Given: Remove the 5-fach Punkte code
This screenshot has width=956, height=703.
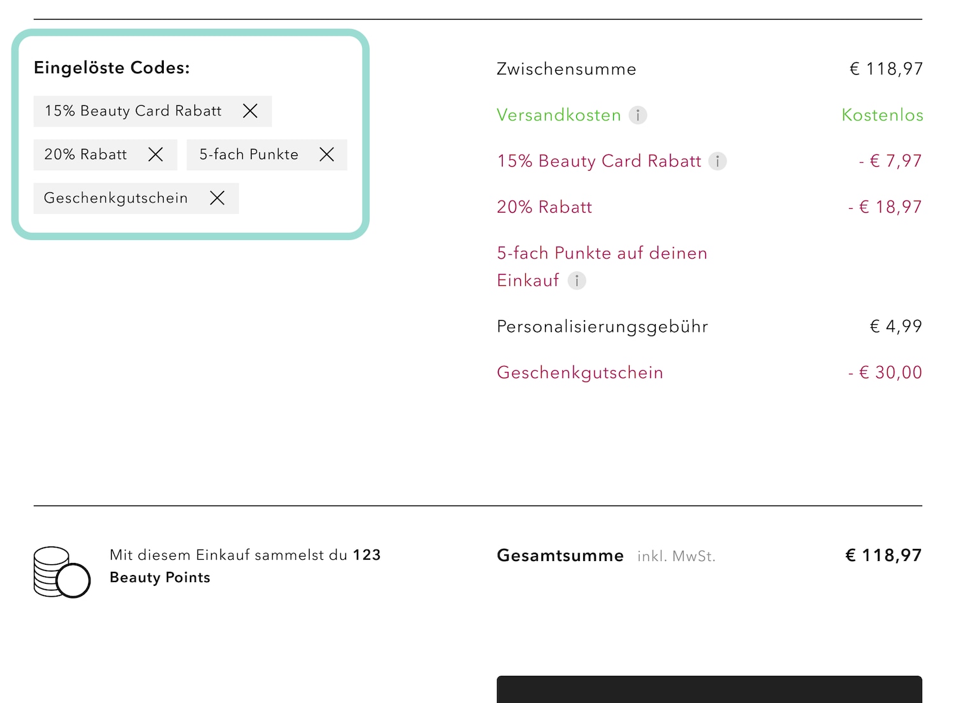Looking at the screenshot, I should coord(326,154).
